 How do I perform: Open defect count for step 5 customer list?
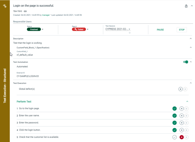click(186, 137)
